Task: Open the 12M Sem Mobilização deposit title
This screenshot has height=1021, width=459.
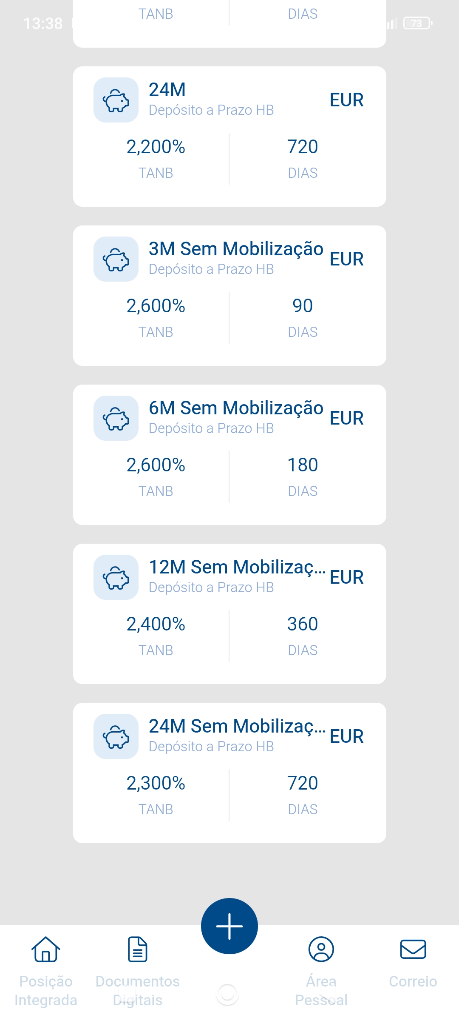Action: click(x=237, y=567)
